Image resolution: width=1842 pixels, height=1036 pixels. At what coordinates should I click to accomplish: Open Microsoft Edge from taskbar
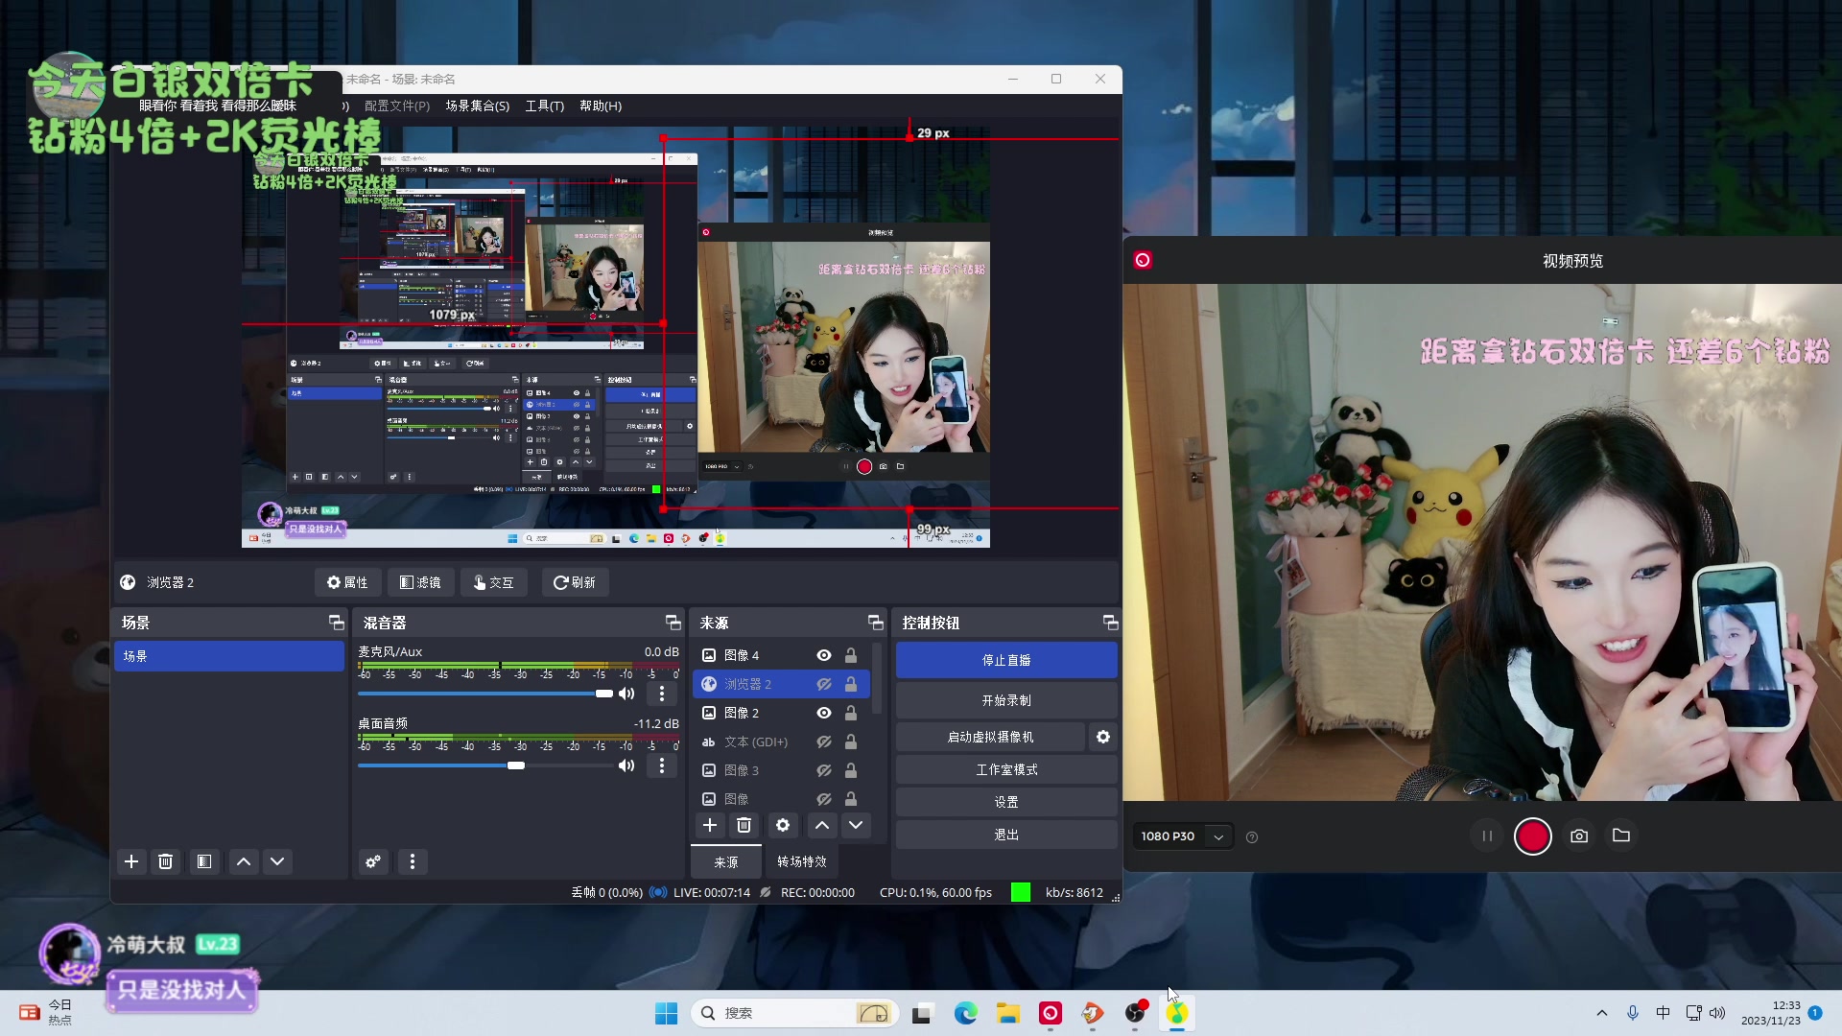click(965, 1013)
